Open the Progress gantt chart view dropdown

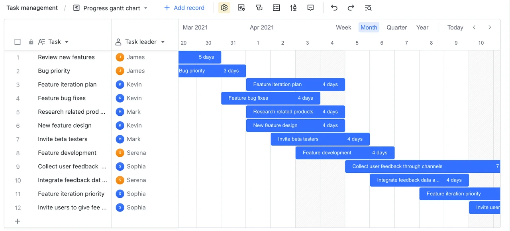(x=145, y=8)
